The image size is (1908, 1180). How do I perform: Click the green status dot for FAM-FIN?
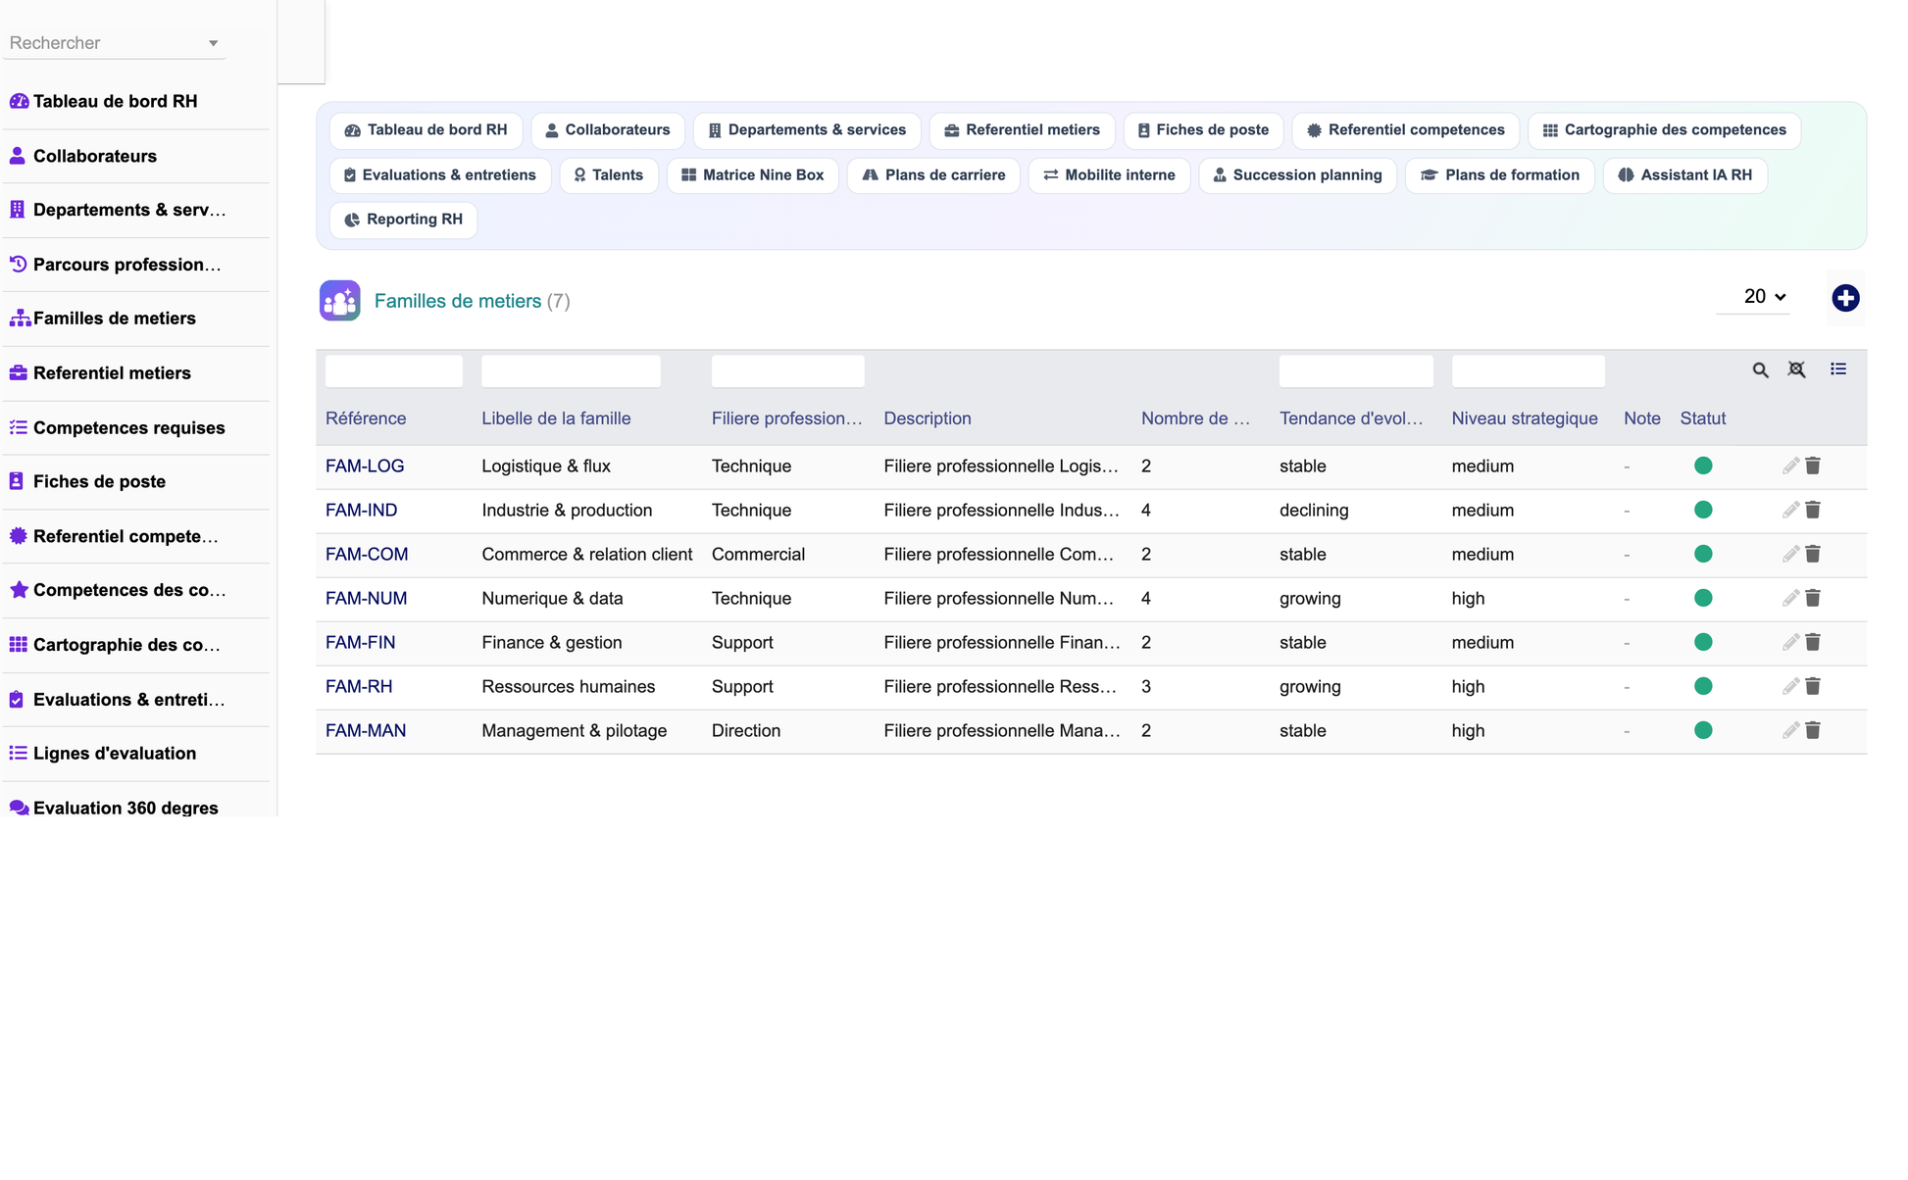click(x=1703, y=642)
